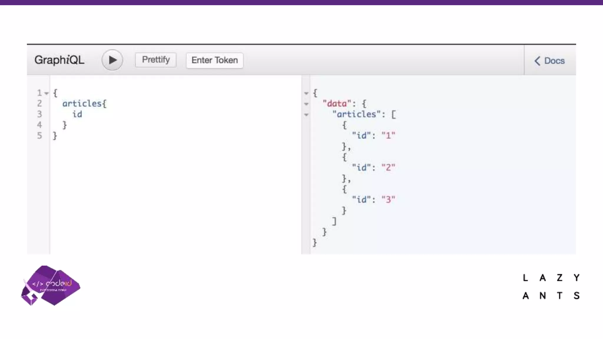Image resolution: width=603 pixels, height=339 pixels.
Task: Collapse the root object in the result pane
Action: coord(306,94)
